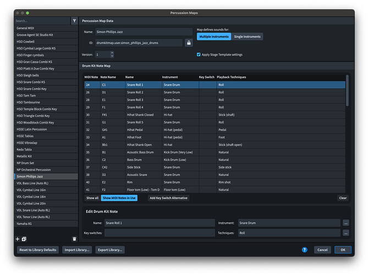Click the Instrument column header
The image size is (368, 275).
(x=170, y=77)
